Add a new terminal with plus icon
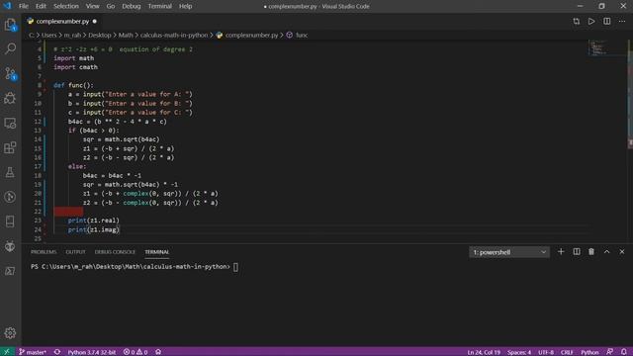The height and width of the screenshot is (356, 633). click(561, 252)
